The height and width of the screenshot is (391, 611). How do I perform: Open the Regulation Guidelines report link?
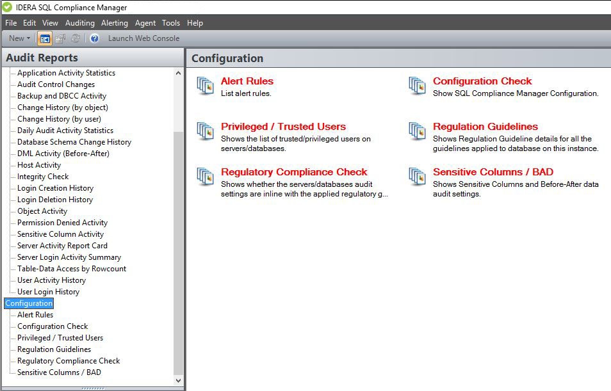coord(485,127)
